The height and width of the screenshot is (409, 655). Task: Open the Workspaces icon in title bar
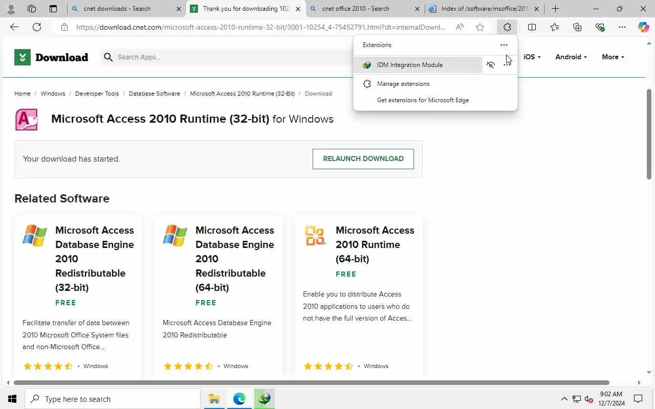(x=32, y=9)
